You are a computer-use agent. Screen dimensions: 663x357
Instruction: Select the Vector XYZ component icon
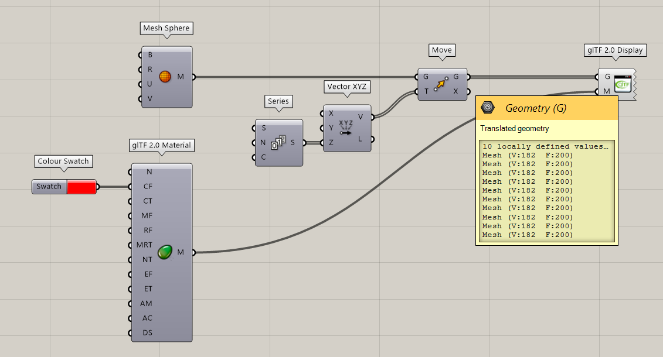tap(346, 128)
